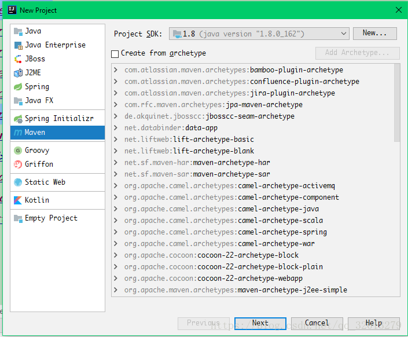Screen dimensions: 408x337
Task: Select camel-archetype-spring row
Action: (252, 232)
